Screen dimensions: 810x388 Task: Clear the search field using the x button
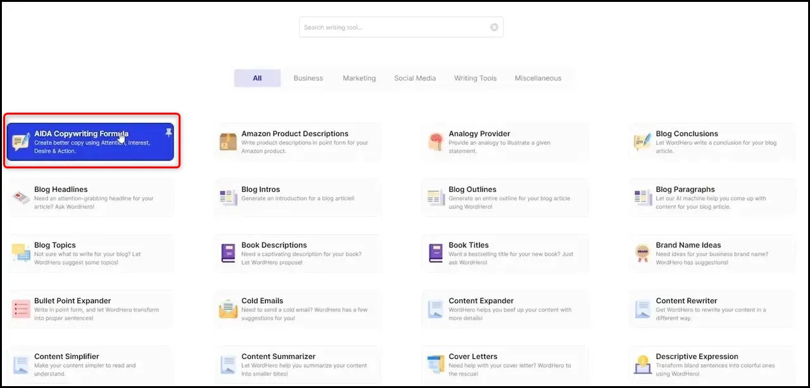(494, 27)
